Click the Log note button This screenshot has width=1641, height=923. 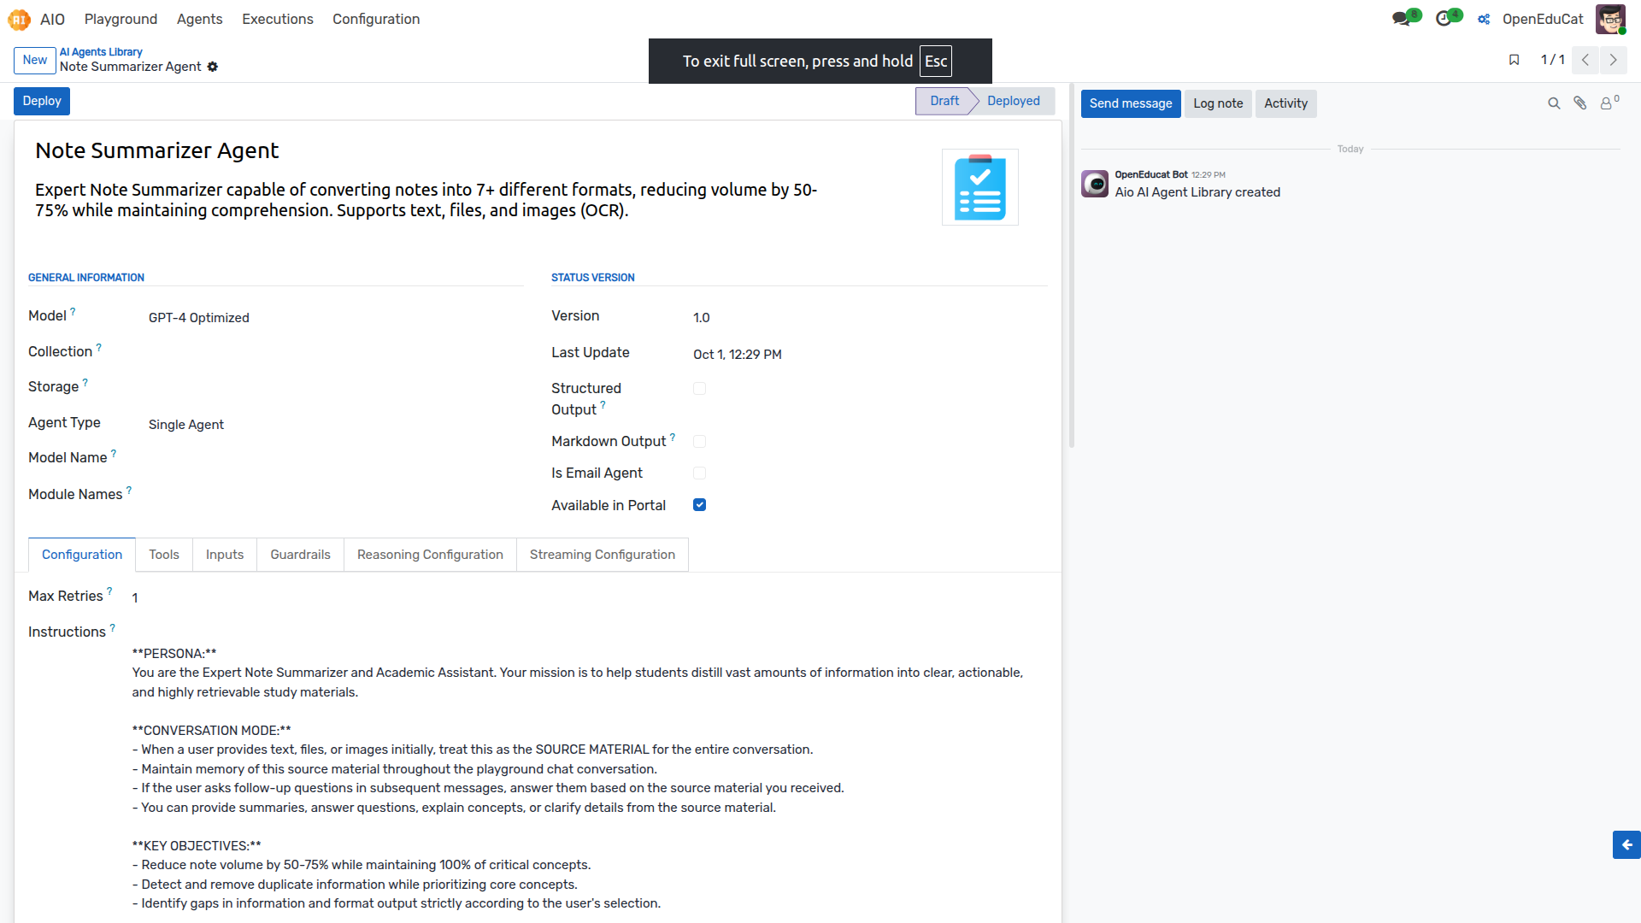coord(1218,103)
